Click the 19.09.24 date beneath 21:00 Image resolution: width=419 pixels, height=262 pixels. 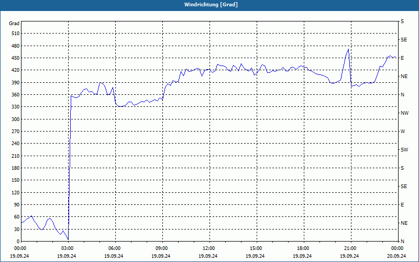(349, 256)
